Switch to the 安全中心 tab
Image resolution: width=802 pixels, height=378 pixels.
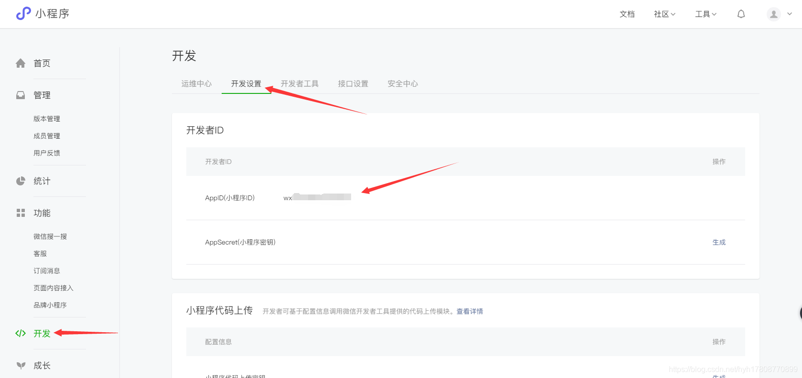(403, 83)
